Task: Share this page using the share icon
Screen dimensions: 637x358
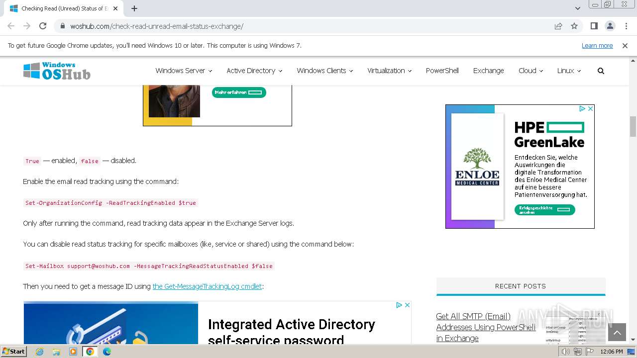Action: [558, 26]
